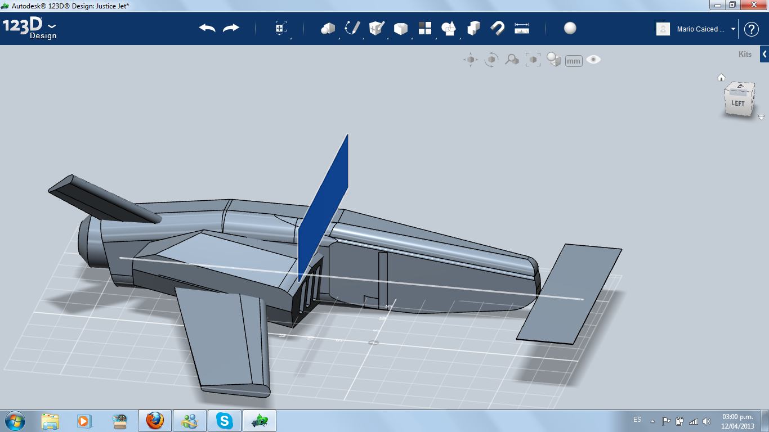This screenshot has height=432, width=769.
Task: Open the ES language indicator
Action: point(637,420)
